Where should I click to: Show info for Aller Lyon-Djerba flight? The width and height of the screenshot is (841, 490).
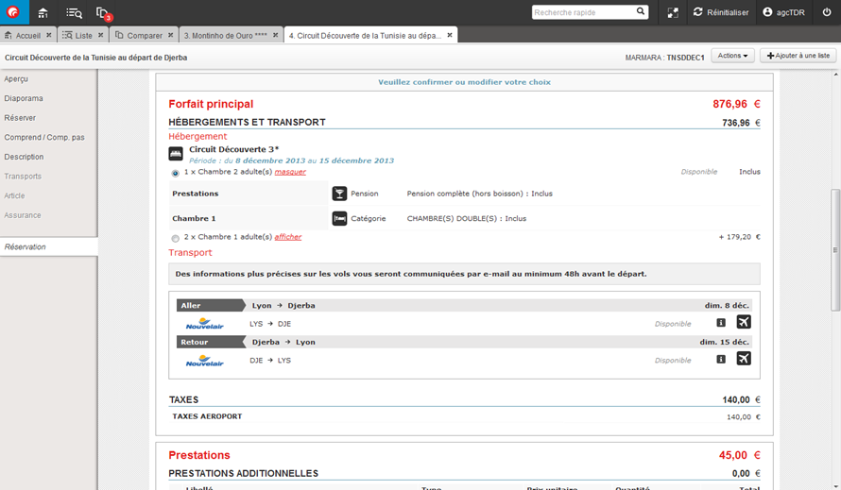[x=721, y=323]
